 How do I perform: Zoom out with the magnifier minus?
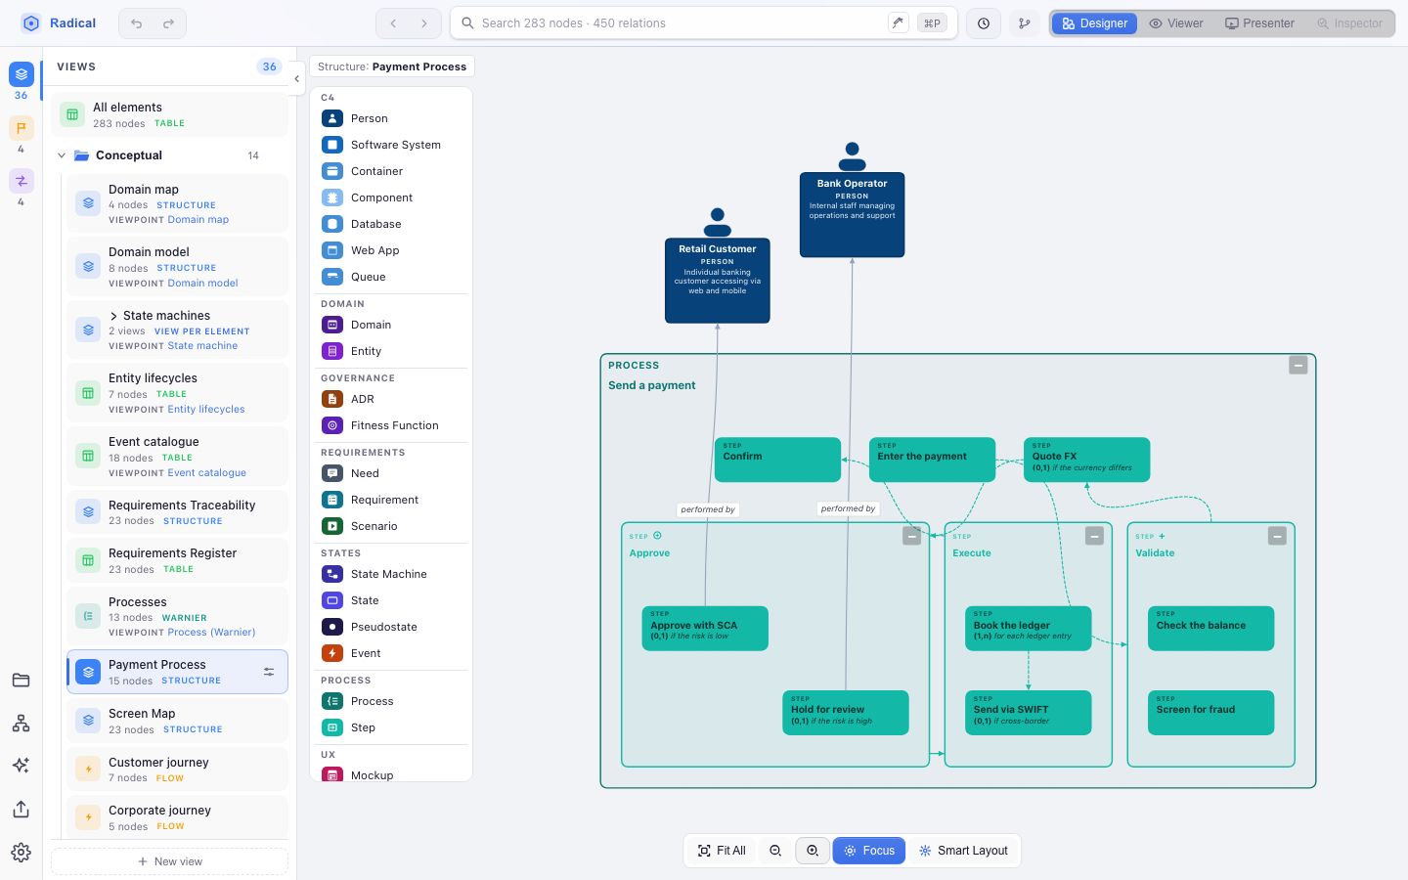click(775, 851)
